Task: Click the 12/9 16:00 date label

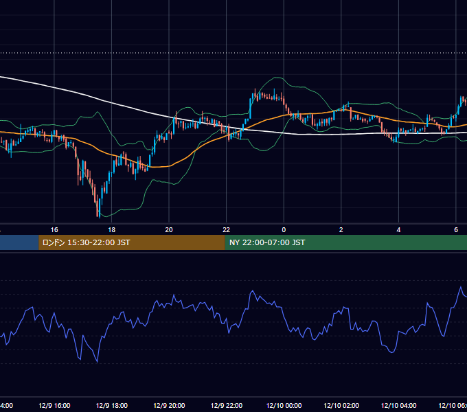Action: (x=54, y=405)
